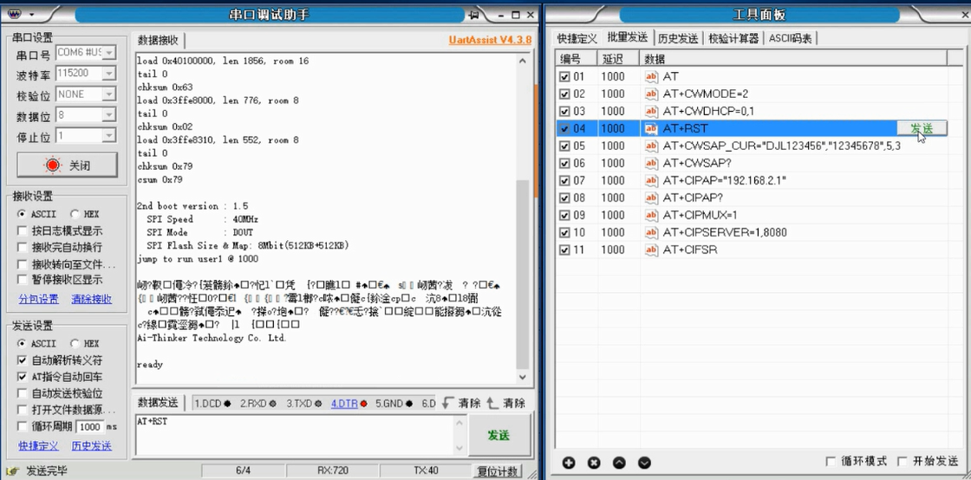This screenshot has width=971, height=480.
Task: Select the 数据接收 tab
Action: pyautogui.click(x=159, y=40)
